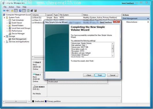Select the Device Manager tree item
The height and width of the screenshot is (109, 153).
18,34
